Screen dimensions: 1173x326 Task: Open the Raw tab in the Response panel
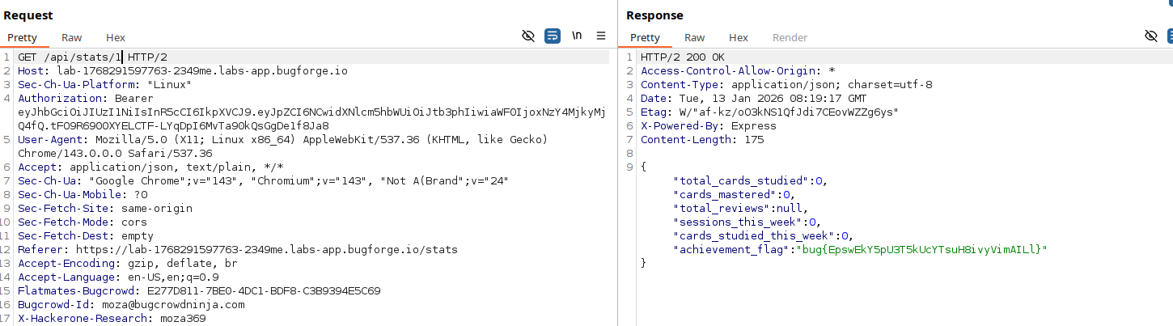tap(695, 37)
